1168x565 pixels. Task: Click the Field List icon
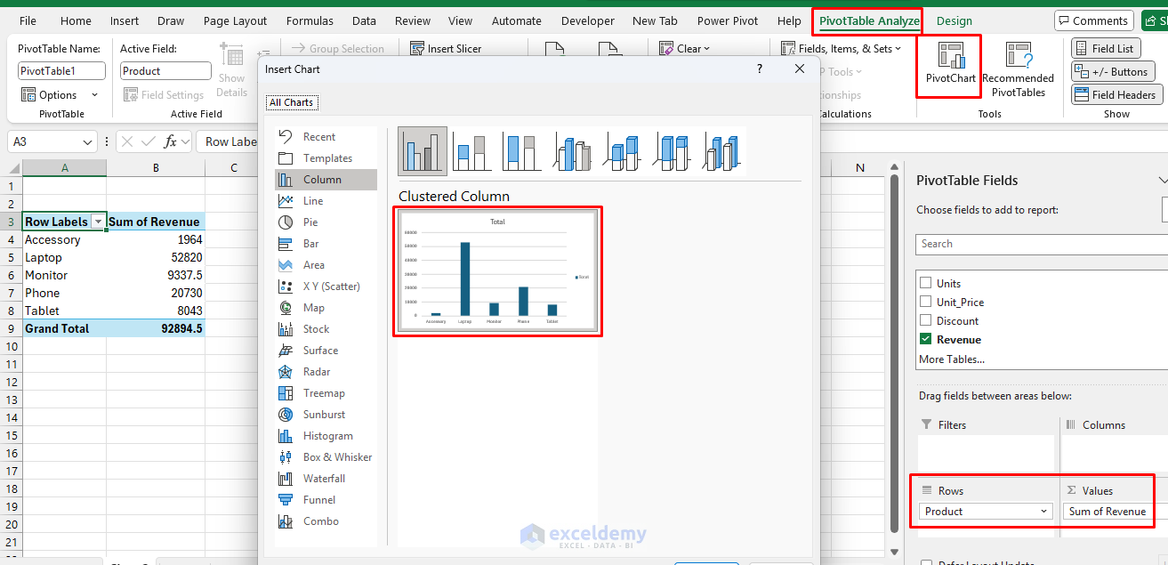1106,47
